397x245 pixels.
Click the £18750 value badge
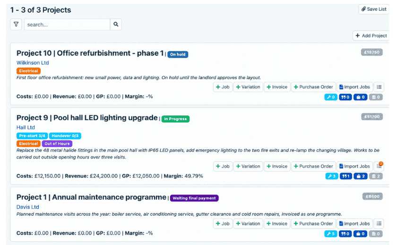pos(371,52)
